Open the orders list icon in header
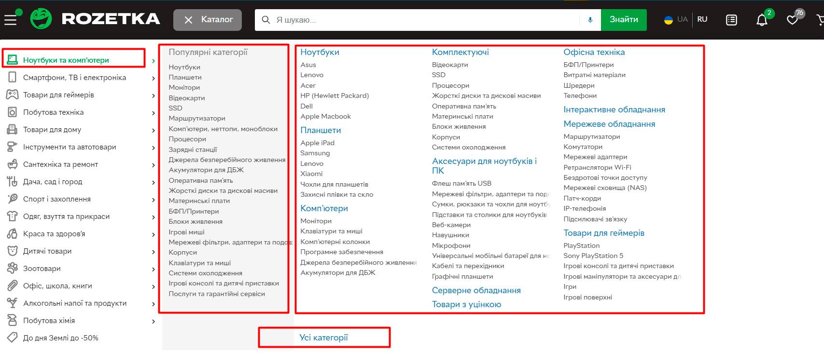Image resolution: width=824 pixels, height=353 pixels. (731, 20)
